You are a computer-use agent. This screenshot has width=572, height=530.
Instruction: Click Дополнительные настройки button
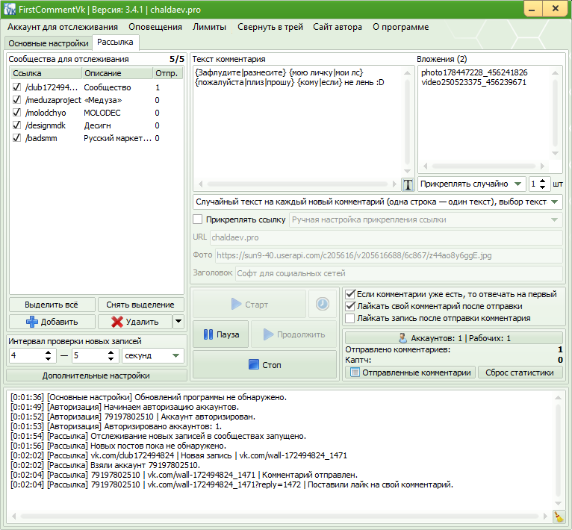coord(96,375)
